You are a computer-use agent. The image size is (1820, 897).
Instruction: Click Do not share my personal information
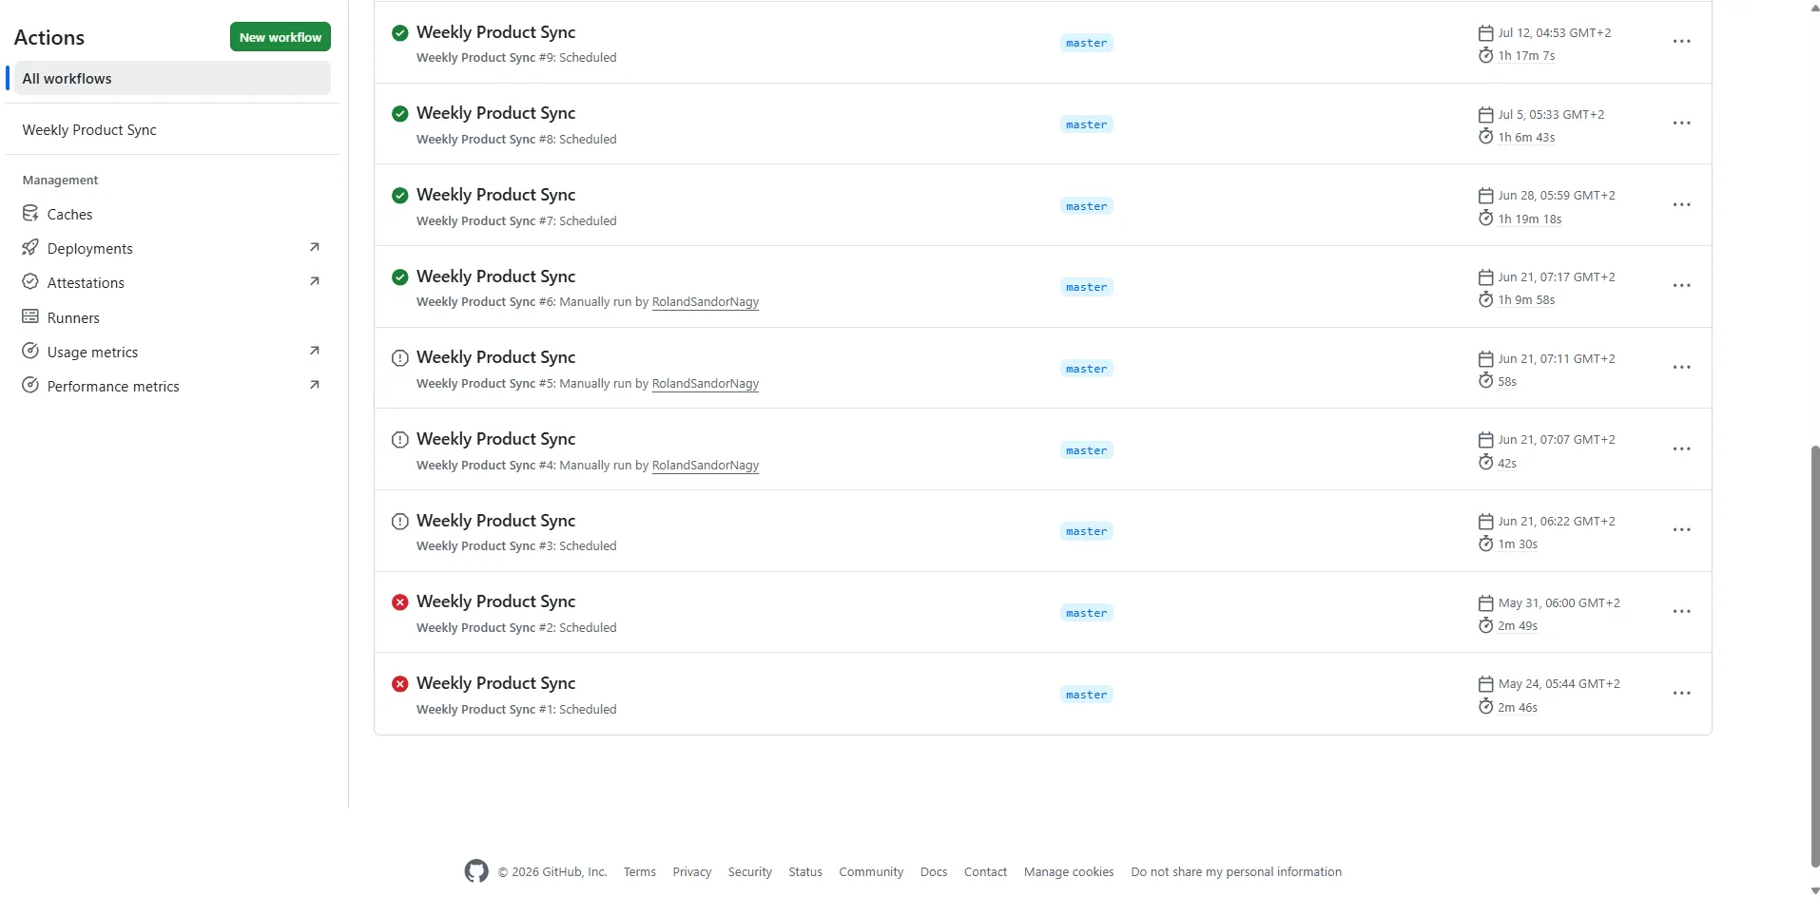(1236, 872)
